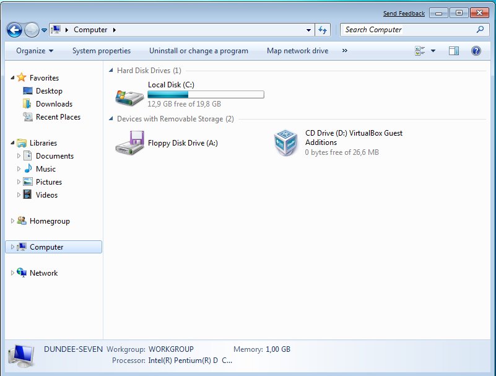This screenshot has width=496, height=376.
Task: Click the Downloads folder icon
Action: coord(27,103)
